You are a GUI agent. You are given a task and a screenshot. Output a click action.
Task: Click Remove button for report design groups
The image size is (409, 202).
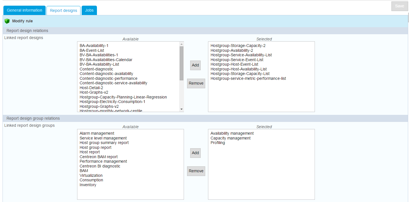[x=196, y=171]
